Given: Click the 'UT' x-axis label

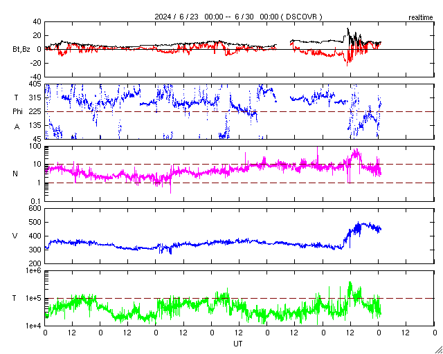Looking at the screenshot, I should tap(237, 344).
